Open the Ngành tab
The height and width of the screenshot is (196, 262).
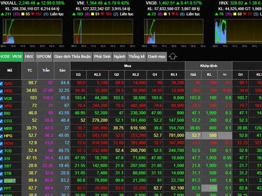point(120,57)
